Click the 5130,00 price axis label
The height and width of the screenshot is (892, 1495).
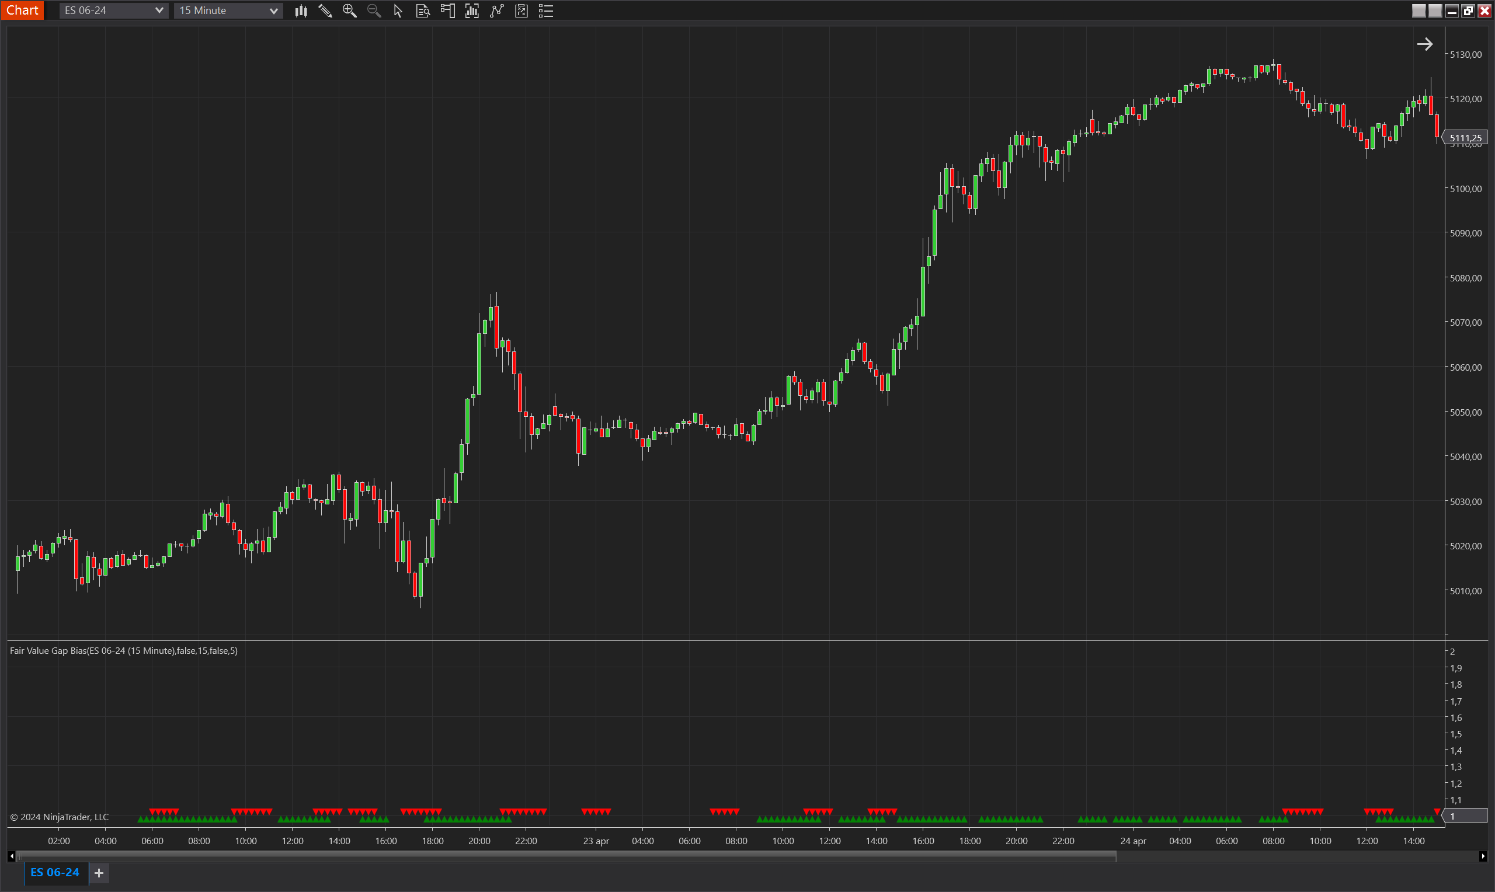pyautogui.click(x=1466, y=54)
